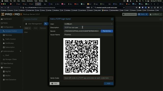Switch to the User Management tab
Viewport: 163px width, 91px height.
[x=33, y=24]
